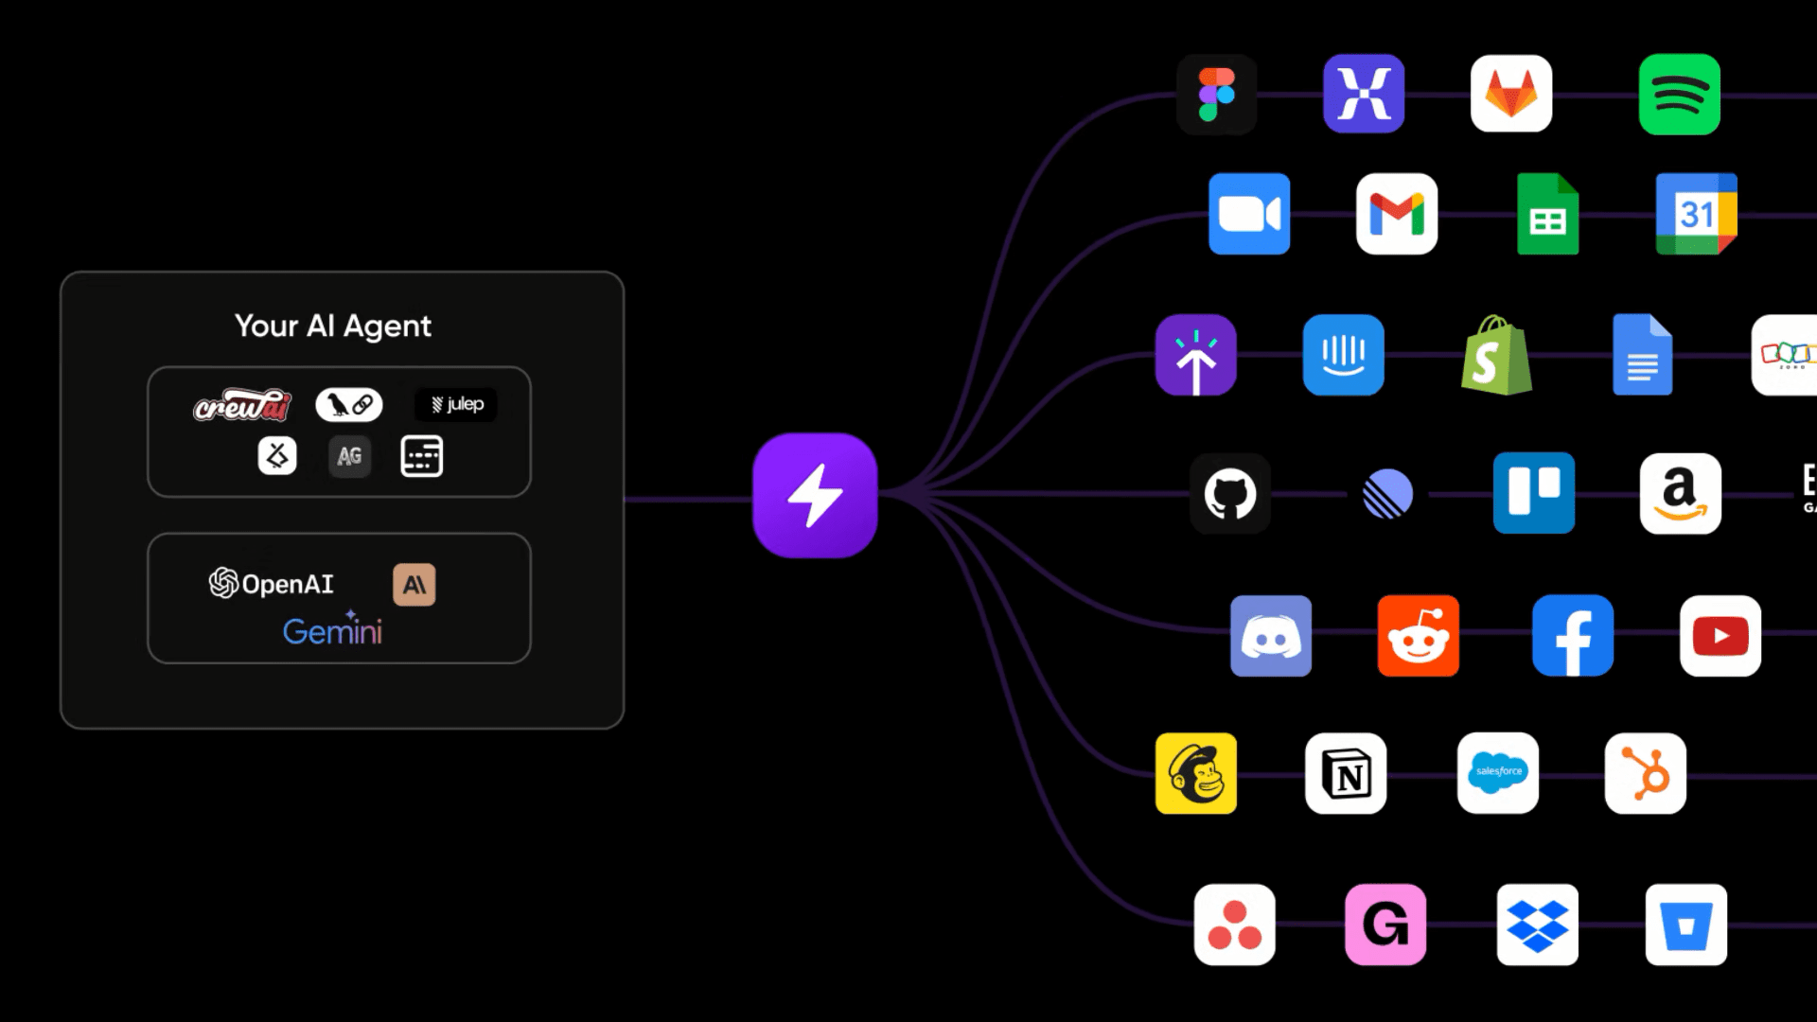This screenshot has width=1817, height=1022.
Task: Select the OpenAI logo
Action: [x=272, y=584]
